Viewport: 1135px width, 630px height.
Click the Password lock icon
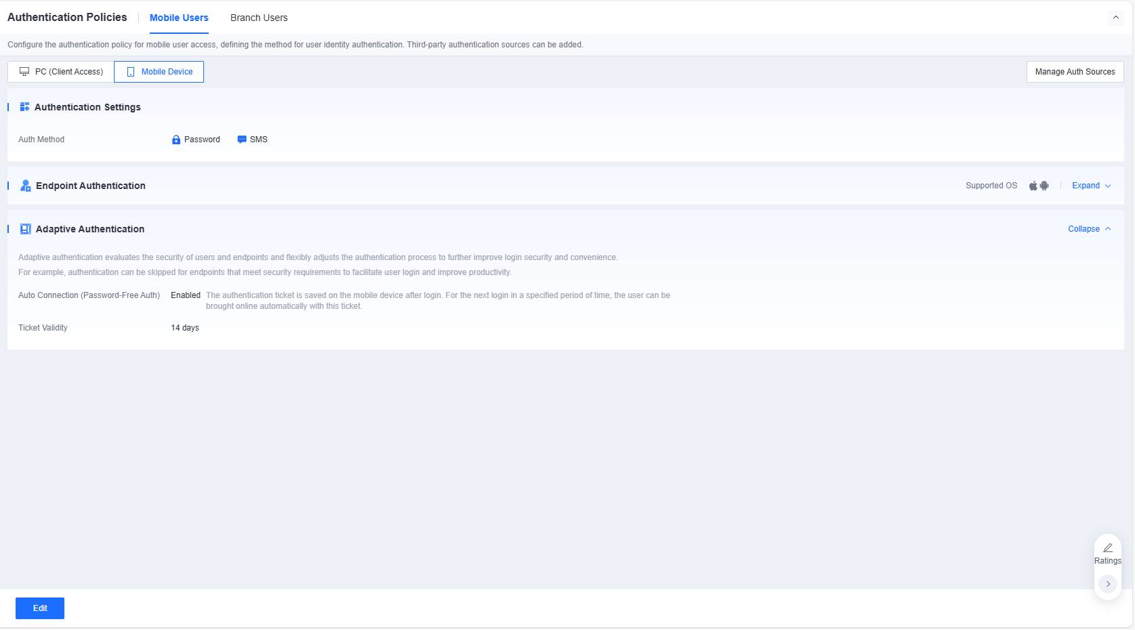click(x=176, y=140)
